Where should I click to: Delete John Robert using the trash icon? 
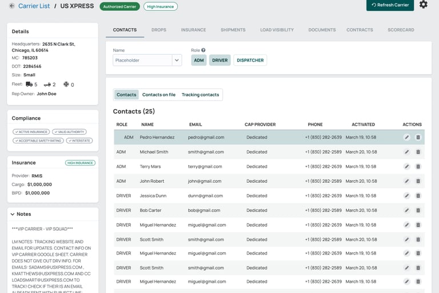418,181
